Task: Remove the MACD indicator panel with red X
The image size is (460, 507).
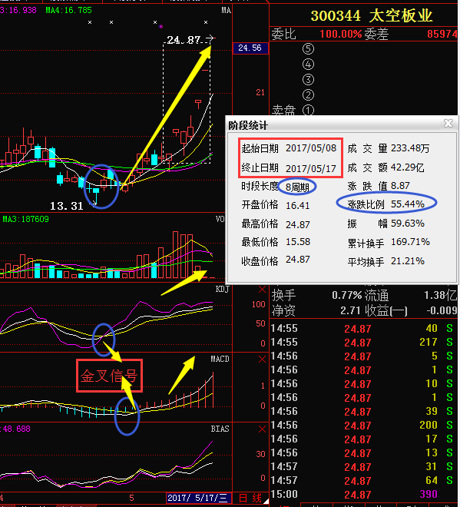Action: 262,360
